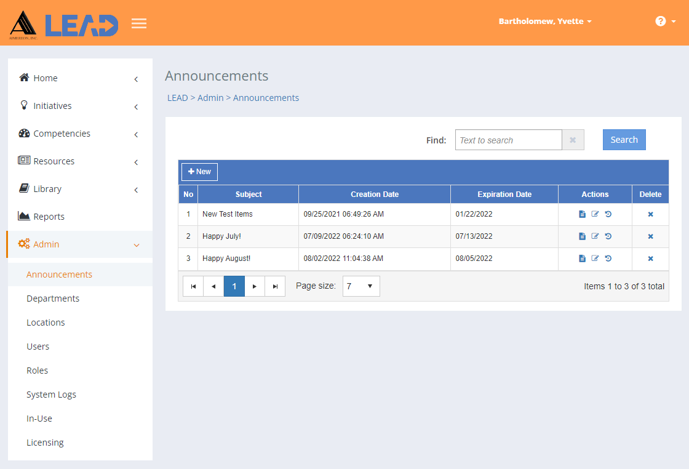Click 'Items 1 to 3 of 3 total'
The image size is (689, 469).
coord(624,286)
